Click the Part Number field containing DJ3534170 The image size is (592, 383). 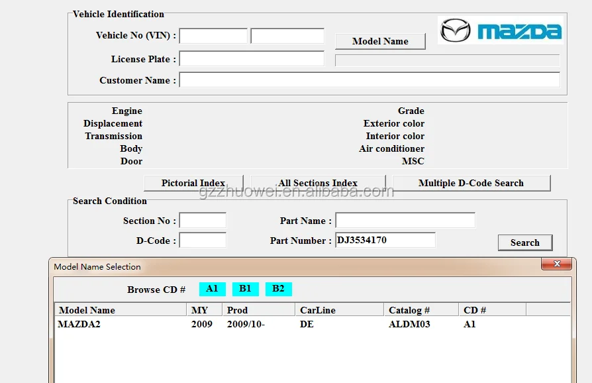pos(385,241)
